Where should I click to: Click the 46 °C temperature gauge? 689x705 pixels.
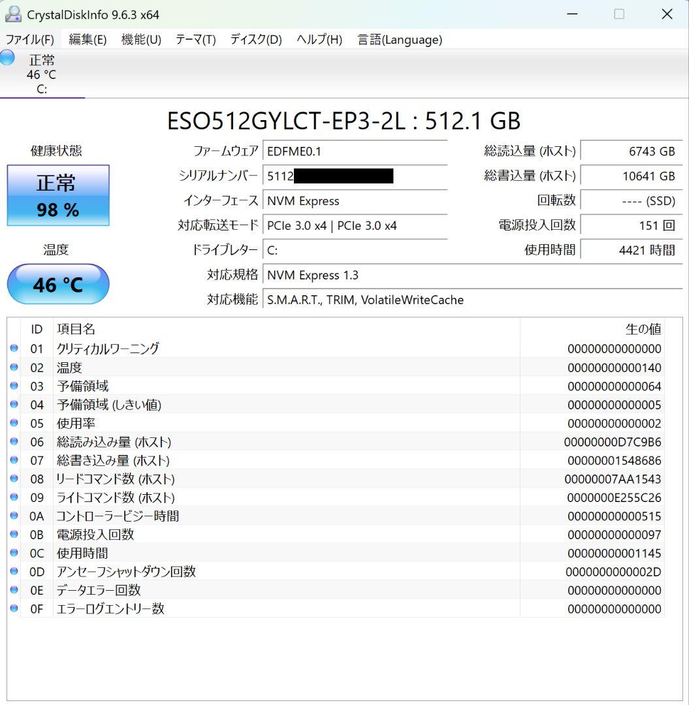58,283
